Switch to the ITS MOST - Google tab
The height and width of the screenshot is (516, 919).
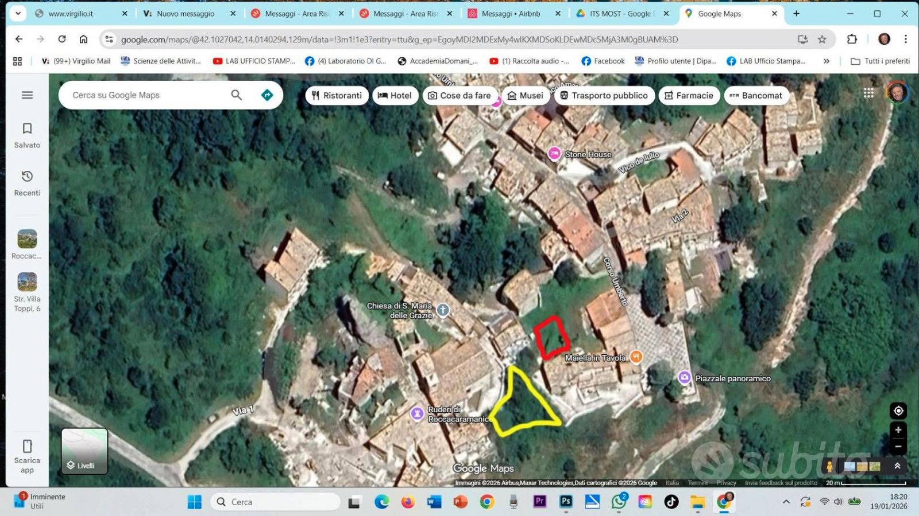pyautogui.click(x=622, y=13)
